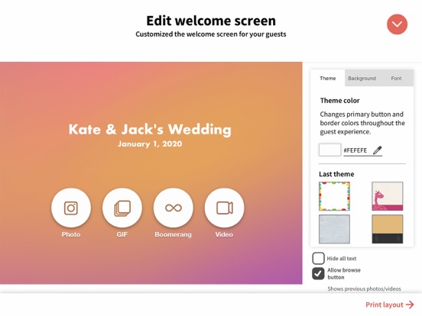
Task: Choose the GIF stacked frames icon
Action: 122,208
